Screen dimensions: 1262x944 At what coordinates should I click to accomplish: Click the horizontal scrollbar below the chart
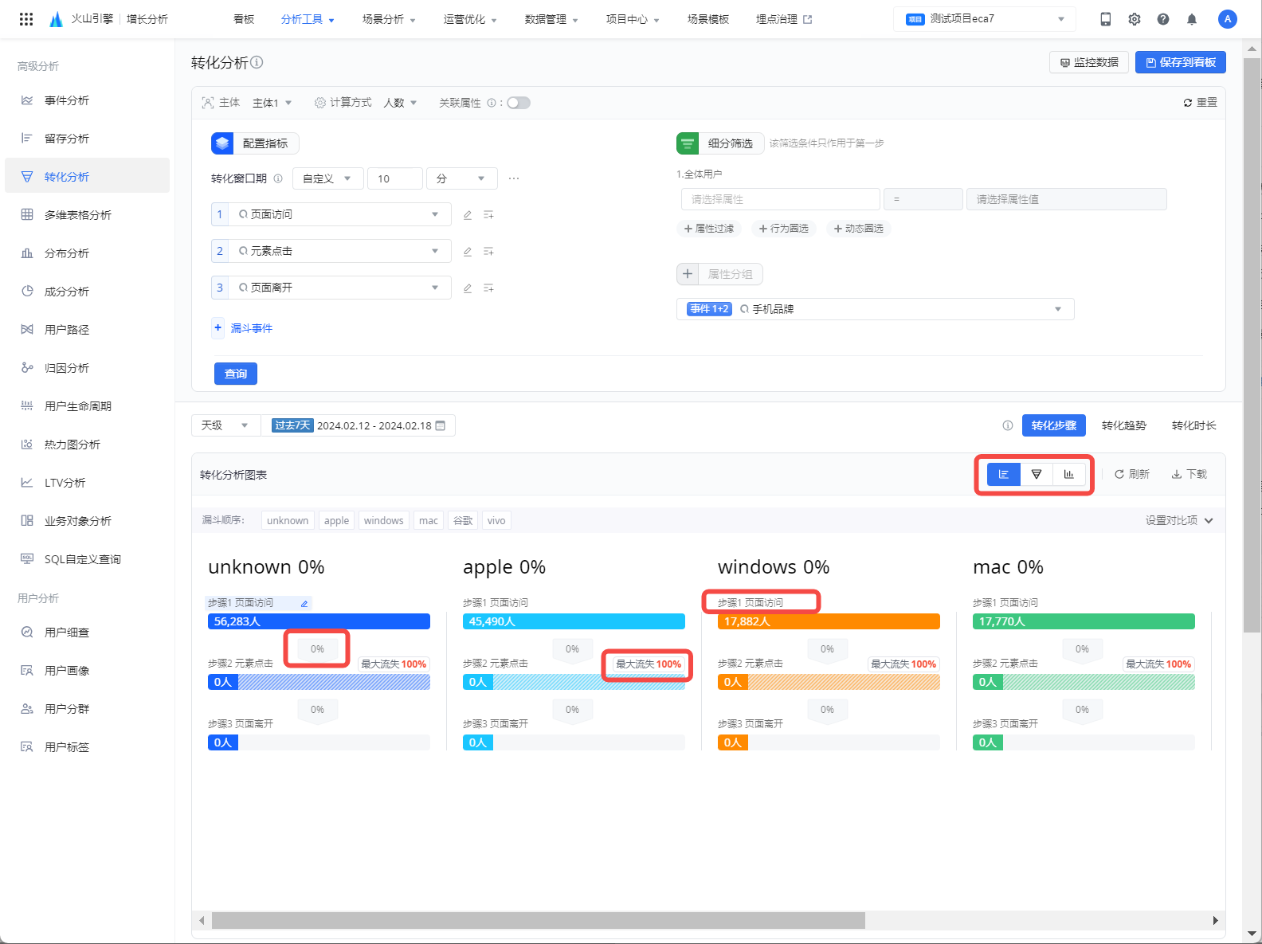[x=538, y=920]
